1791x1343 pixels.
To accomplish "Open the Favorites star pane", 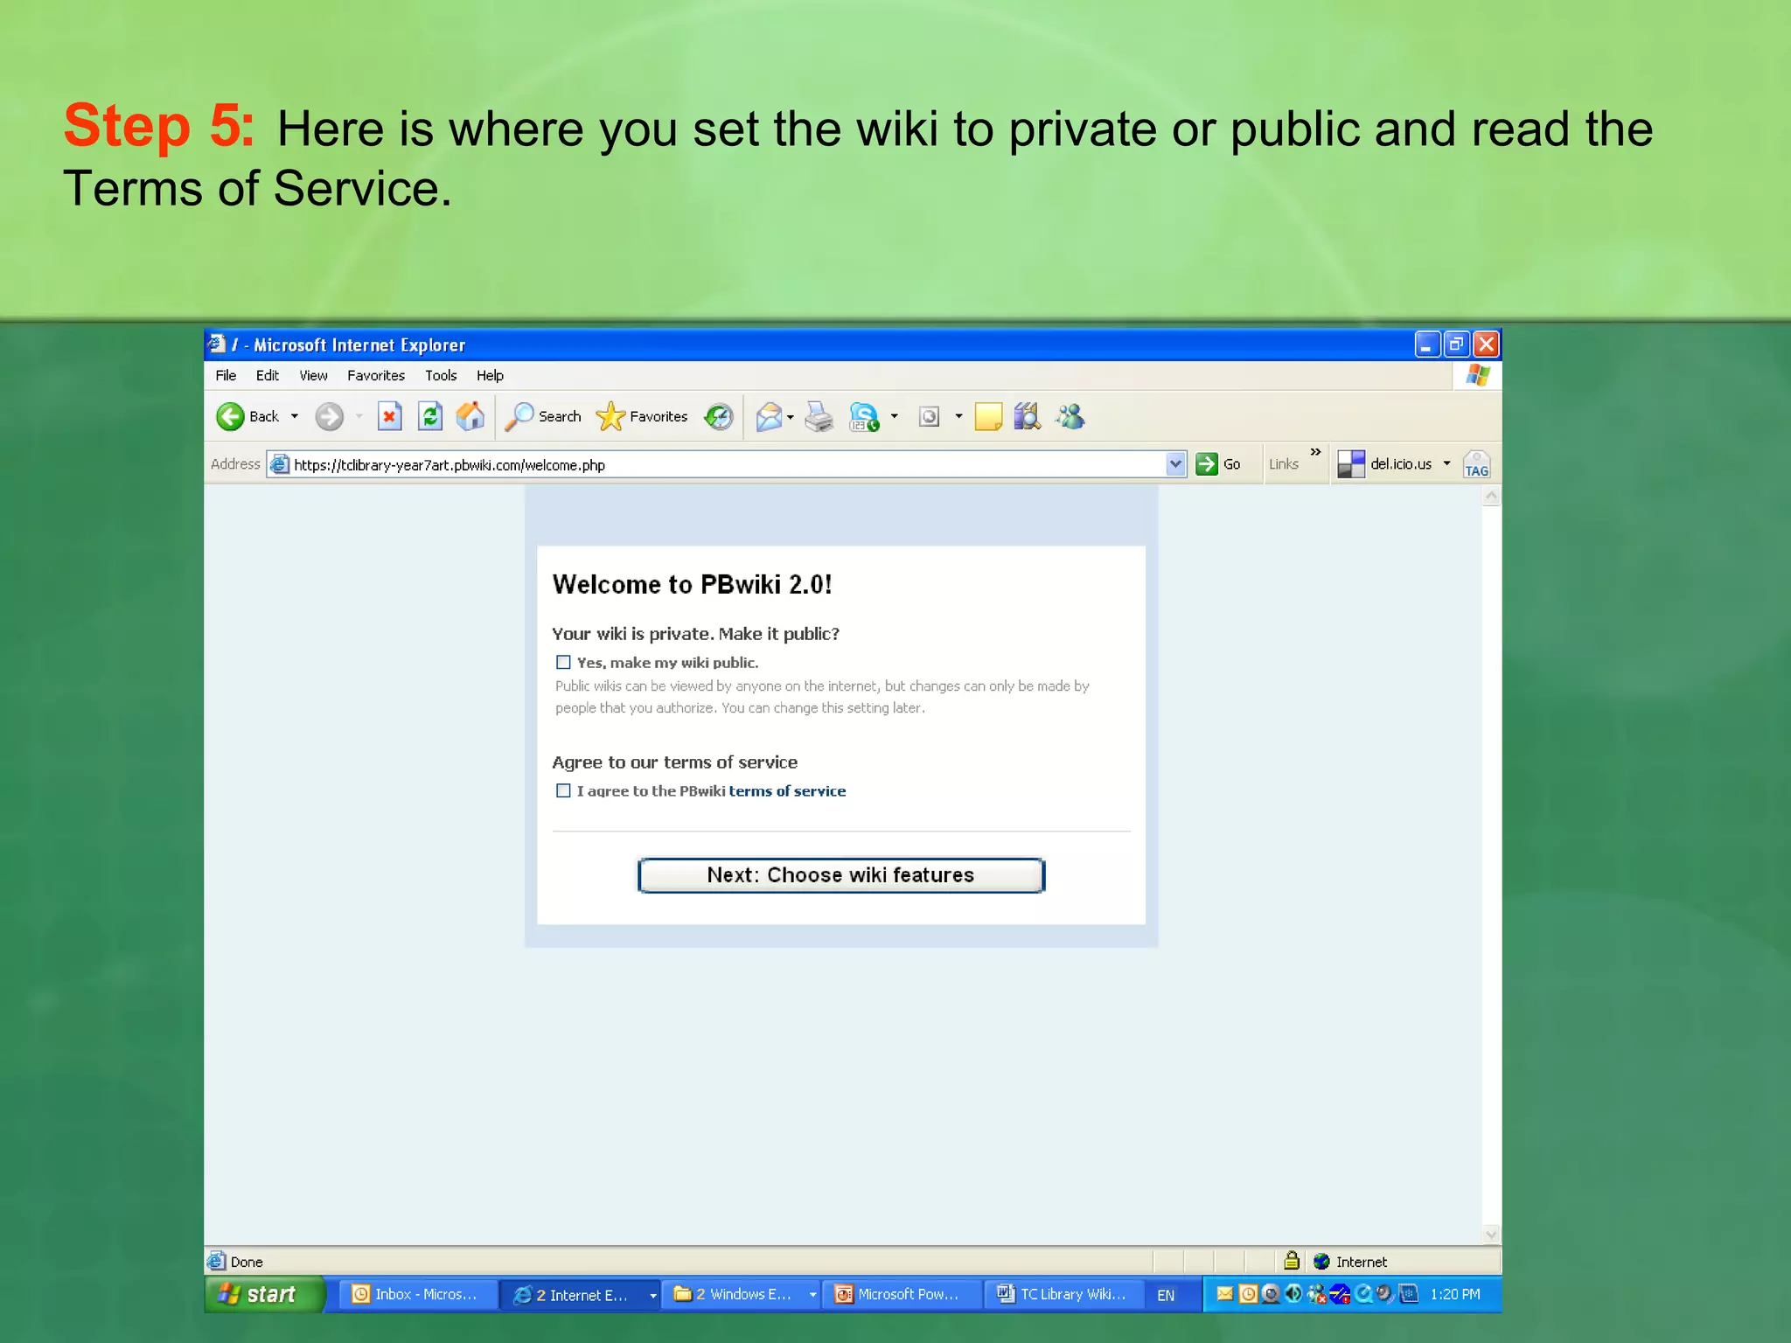I will (x=642, y=417).
